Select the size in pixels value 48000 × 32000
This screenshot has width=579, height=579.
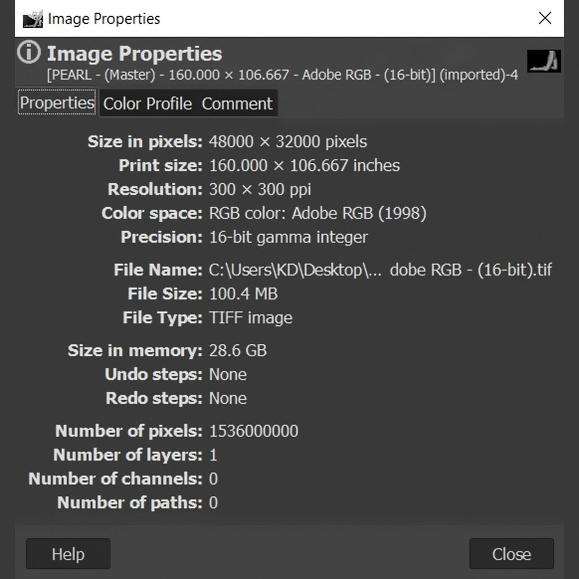(288, 142)
